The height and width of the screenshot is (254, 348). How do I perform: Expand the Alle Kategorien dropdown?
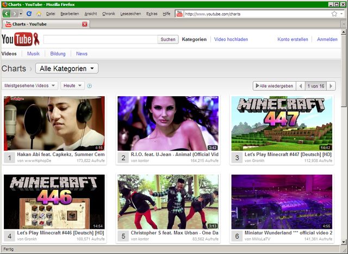[x=67, y=69]
